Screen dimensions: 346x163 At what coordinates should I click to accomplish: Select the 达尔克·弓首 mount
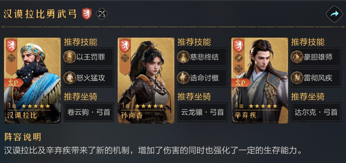(316, 112)
